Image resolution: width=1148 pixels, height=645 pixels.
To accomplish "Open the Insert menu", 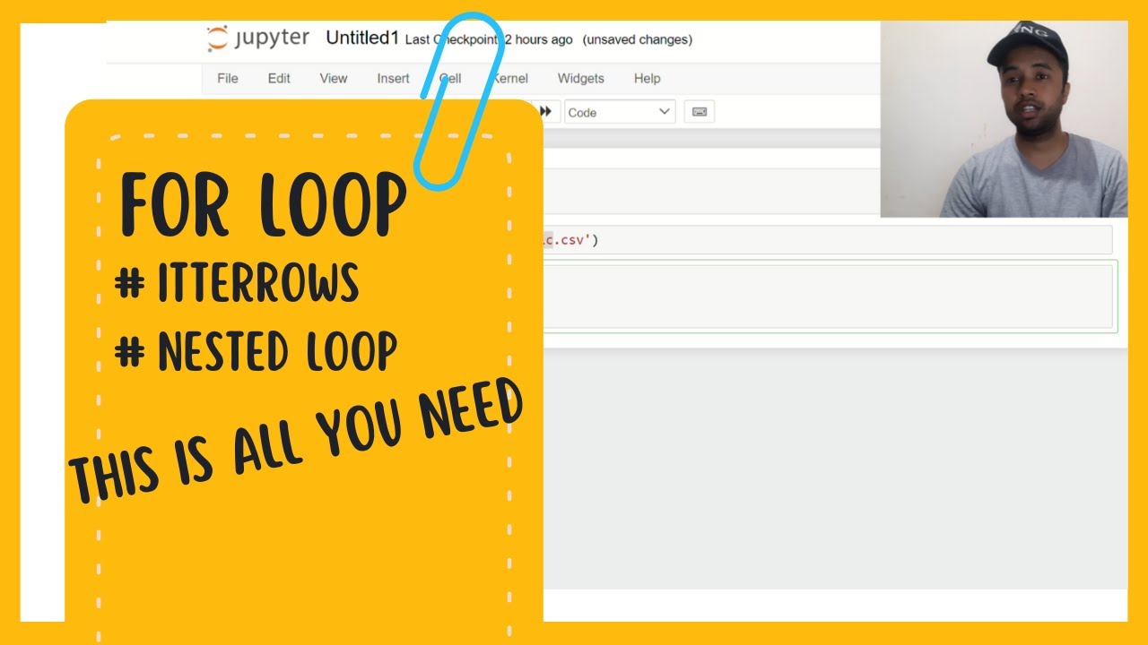I will (393, 79).
